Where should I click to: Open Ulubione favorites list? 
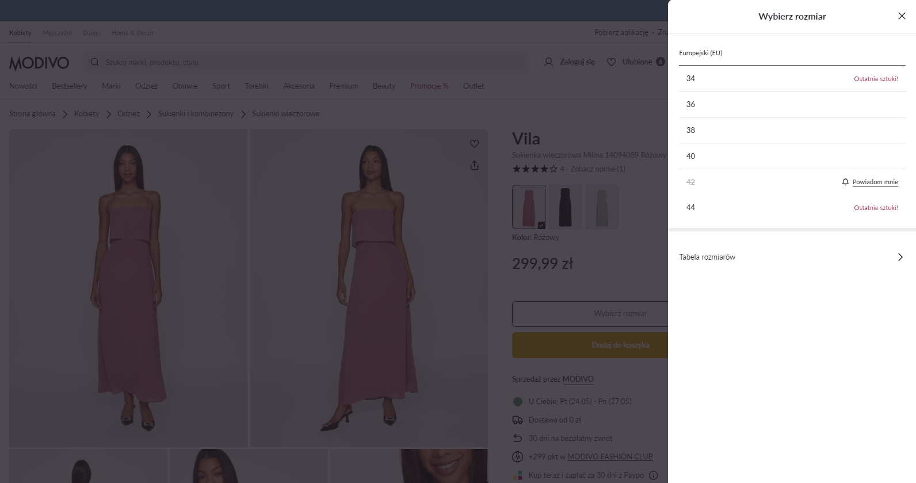637,62
